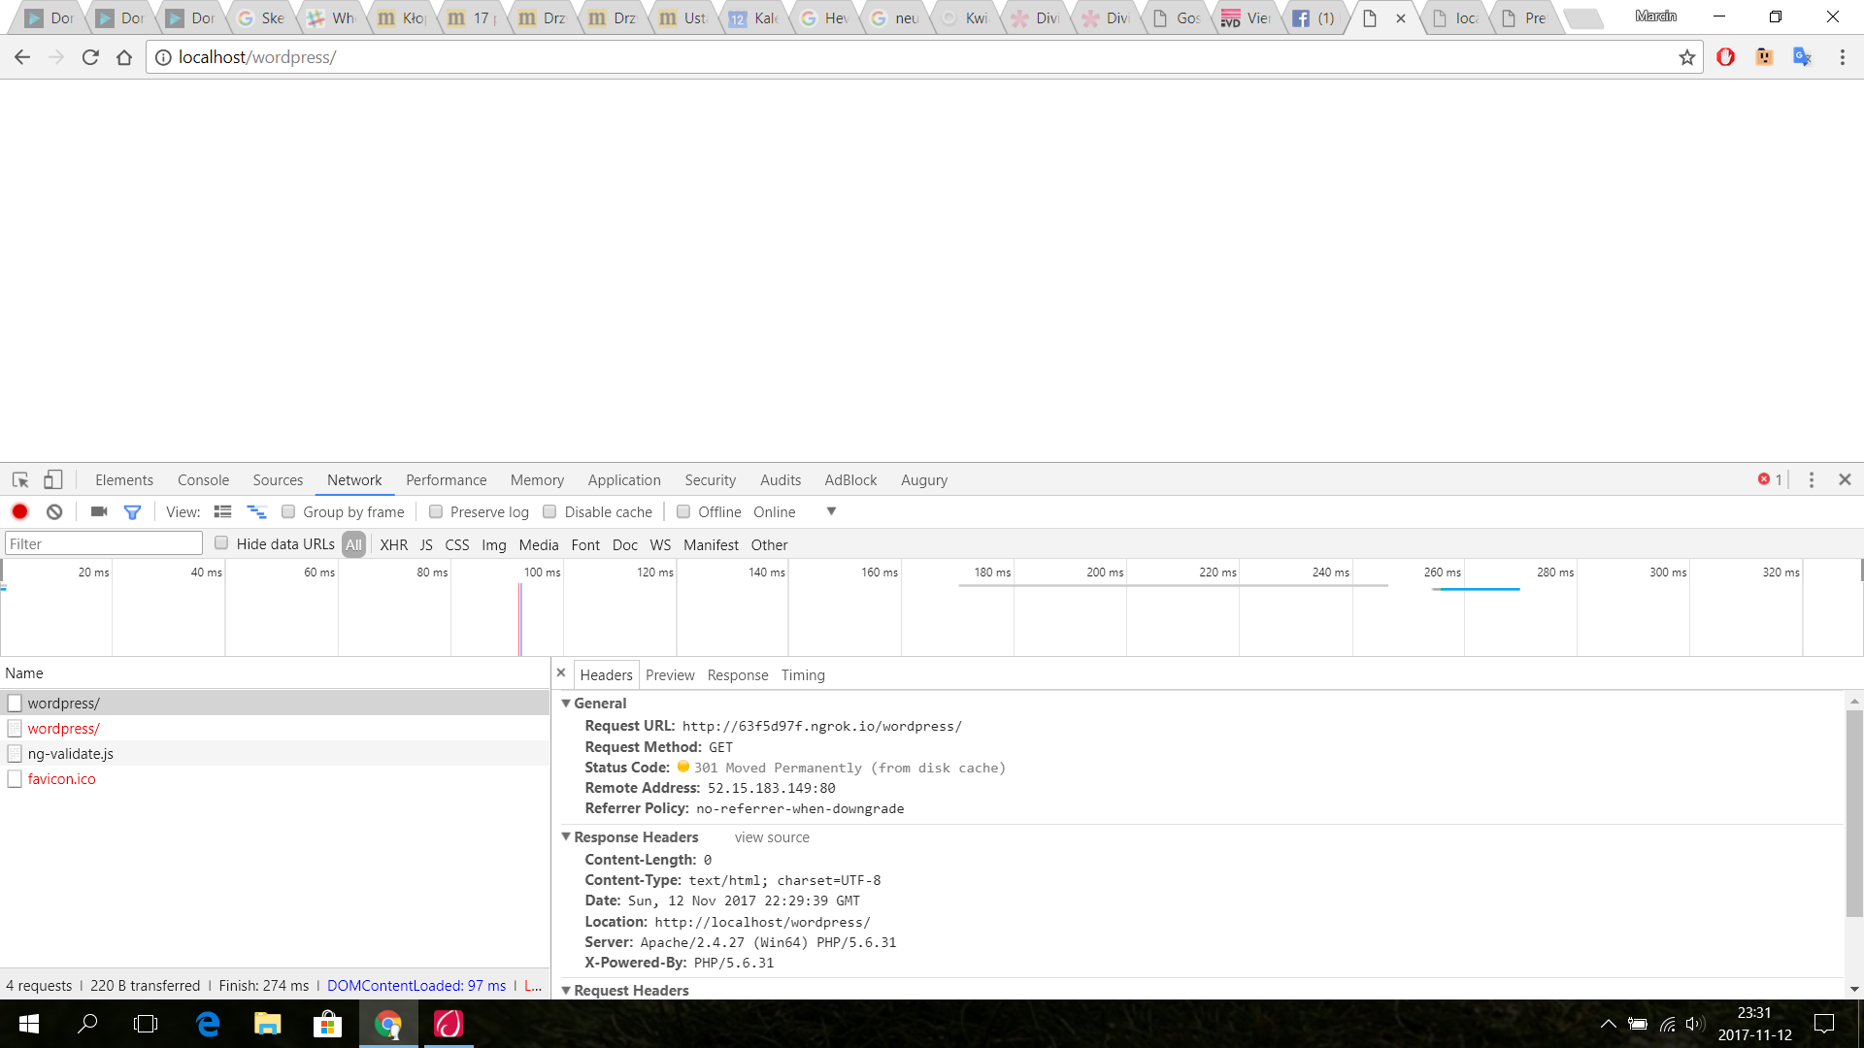
Task: Toggle device toolbar icon in DevTools
Action: click(x=52, y=479)
